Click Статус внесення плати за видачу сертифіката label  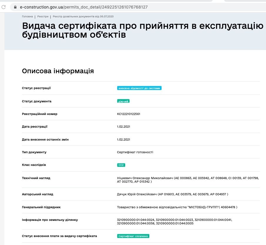59,236
